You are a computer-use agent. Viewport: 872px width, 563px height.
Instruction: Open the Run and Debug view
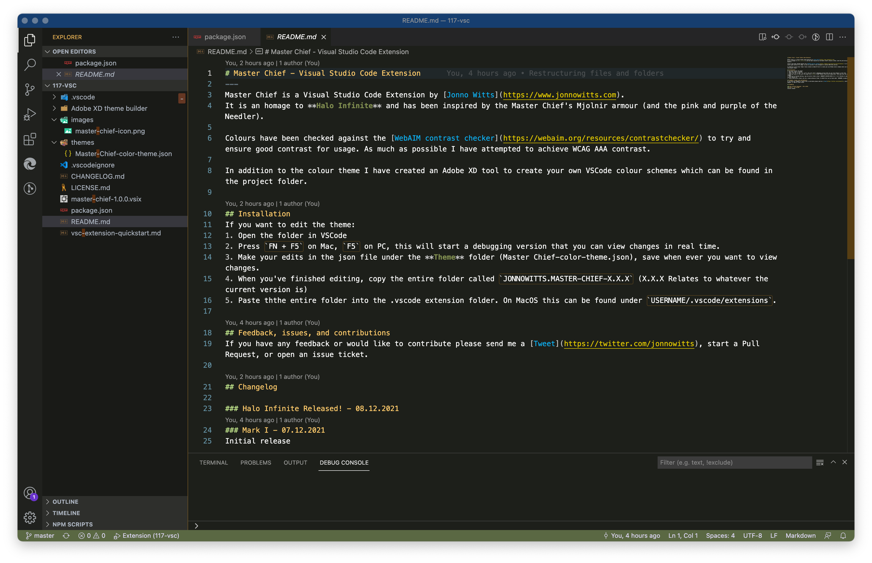click(30, 114)
